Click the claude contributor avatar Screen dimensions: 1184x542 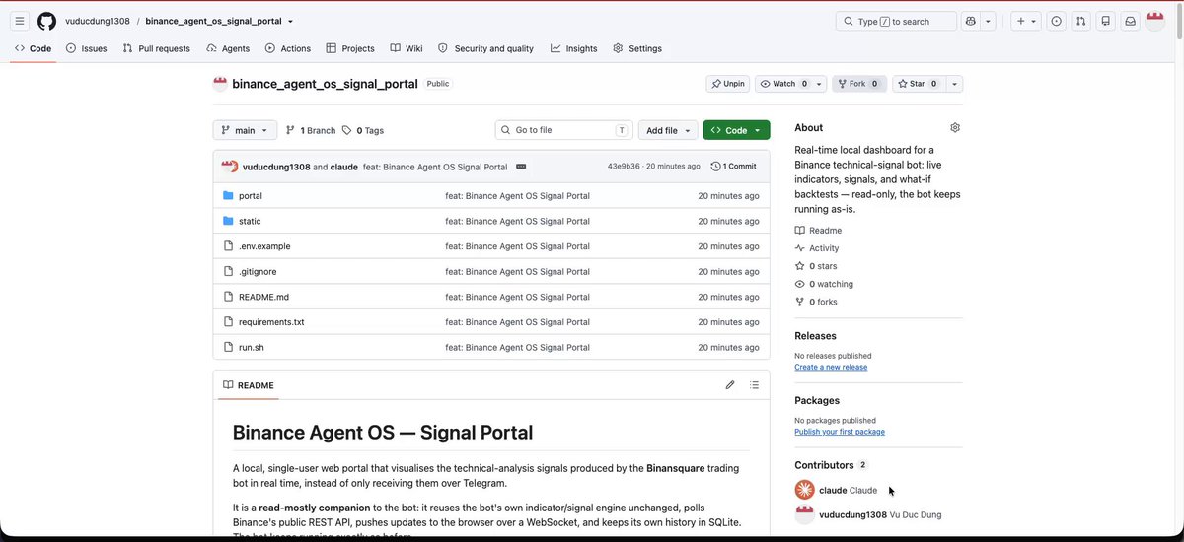[x=804, y=490]
